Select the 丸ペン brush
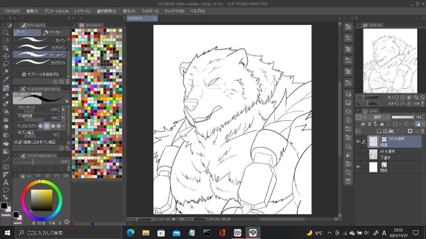This screenshot has width=426, height=239. tap(40, 40)
